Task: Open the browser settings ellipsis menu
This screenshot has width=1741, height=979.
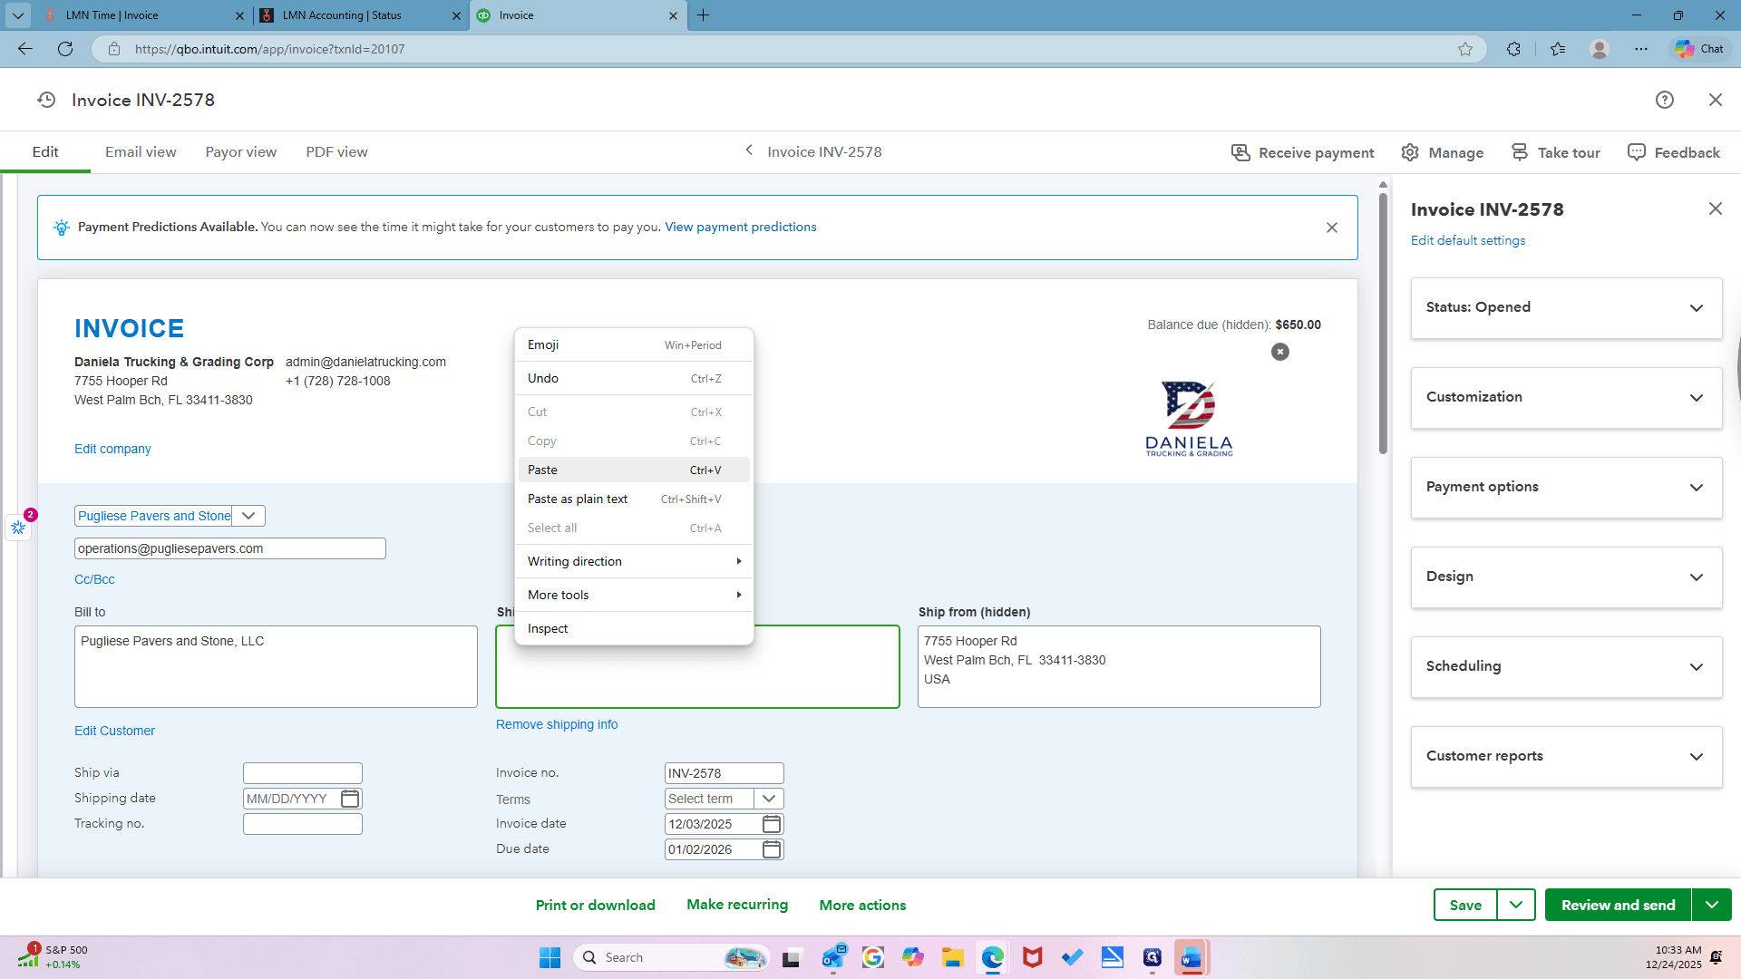Action: (x=1641, y=49)
